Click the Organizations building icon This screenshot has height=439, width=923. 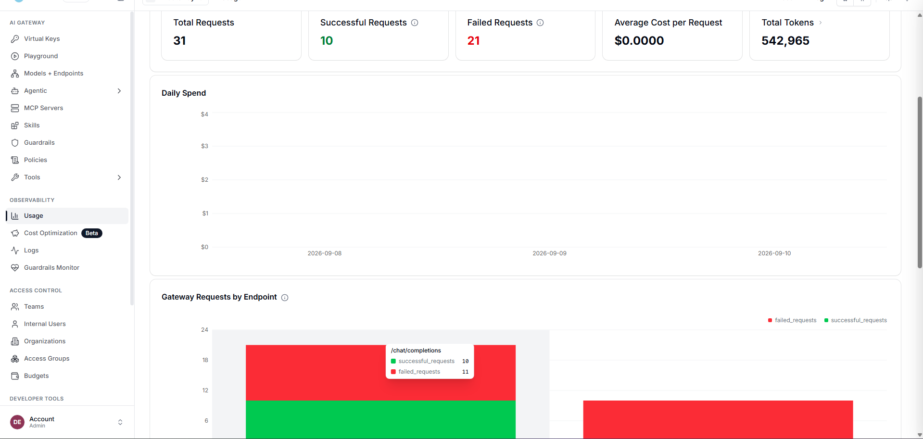click(x=15, y=341)
